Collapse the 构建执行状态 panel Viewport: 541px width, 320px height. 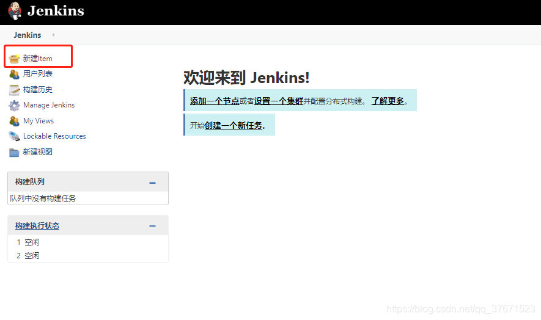(152, 226)
